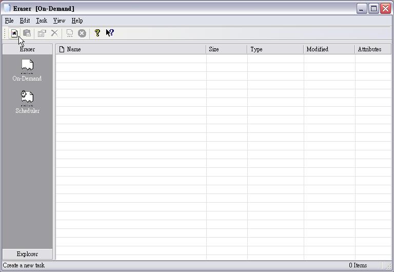Open the View menu

(x=60, y=21)
